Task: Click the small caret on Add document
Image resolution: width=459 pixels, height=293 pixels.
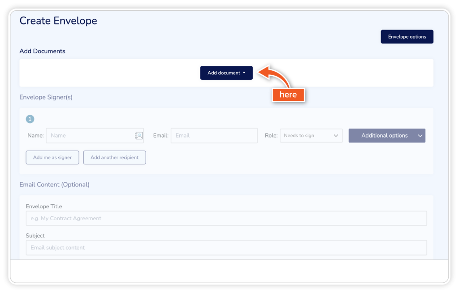Action: 244,73
